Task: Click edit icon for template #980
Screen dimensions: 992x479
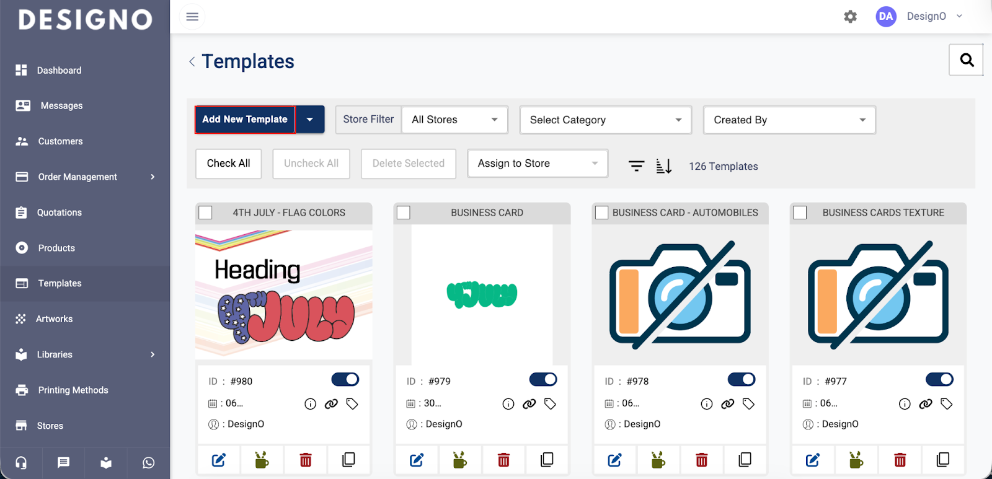Action: click(219, 460)
